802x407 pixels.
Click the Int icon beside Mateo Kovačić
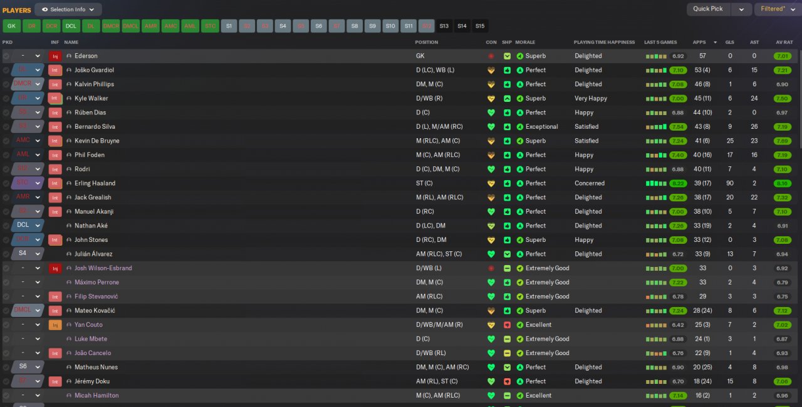point(55,311)
